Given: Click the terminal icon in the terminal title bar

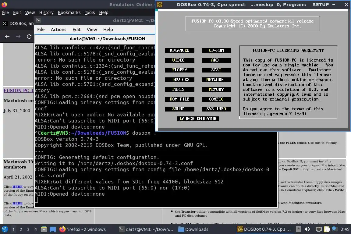Looking at the screenshot, I should tap(38, 20).
